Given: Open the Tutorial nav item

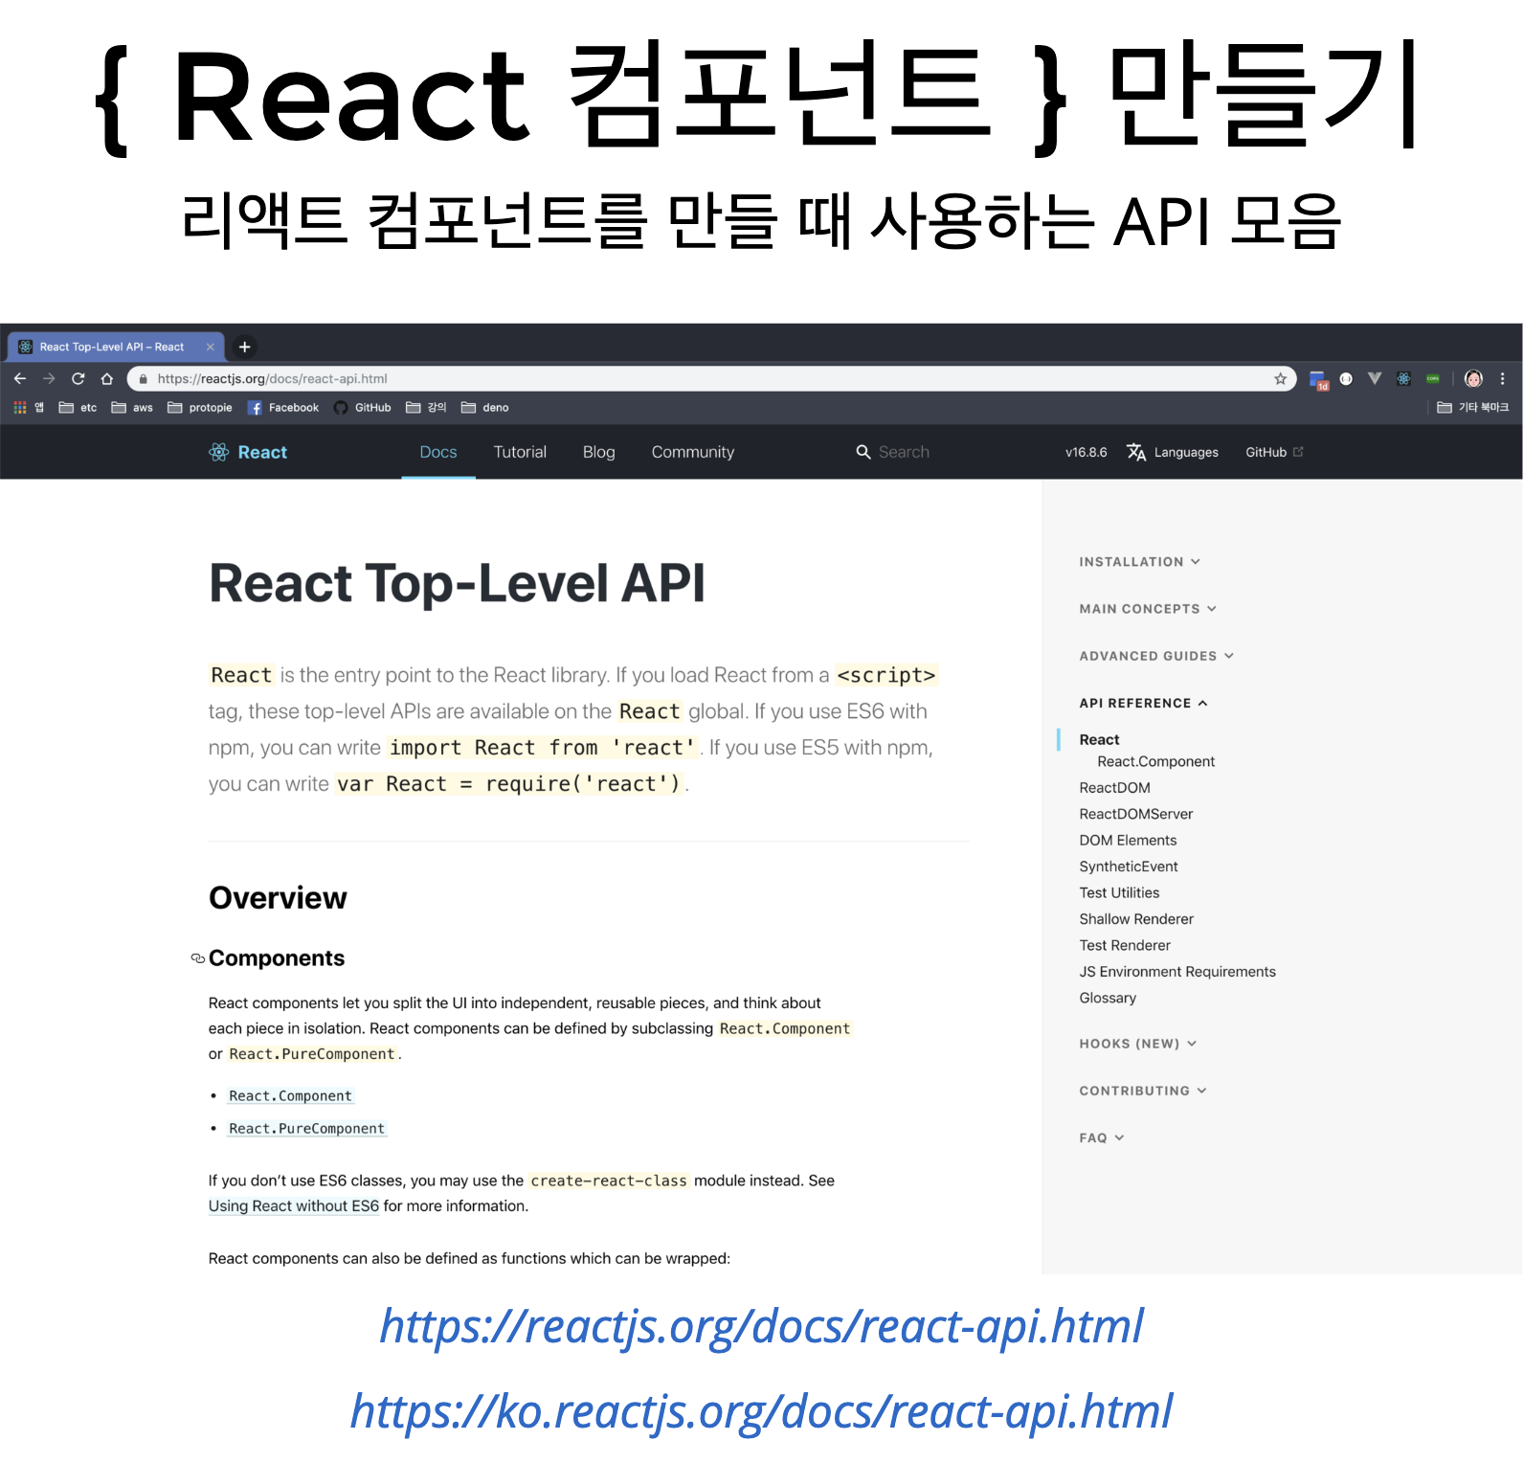Looking at the screenshot, I should [520, 452].
